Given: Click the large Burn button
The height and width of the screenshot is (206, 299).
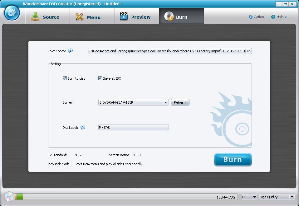Looking at the screenshot, I should [x=233, y=159].
